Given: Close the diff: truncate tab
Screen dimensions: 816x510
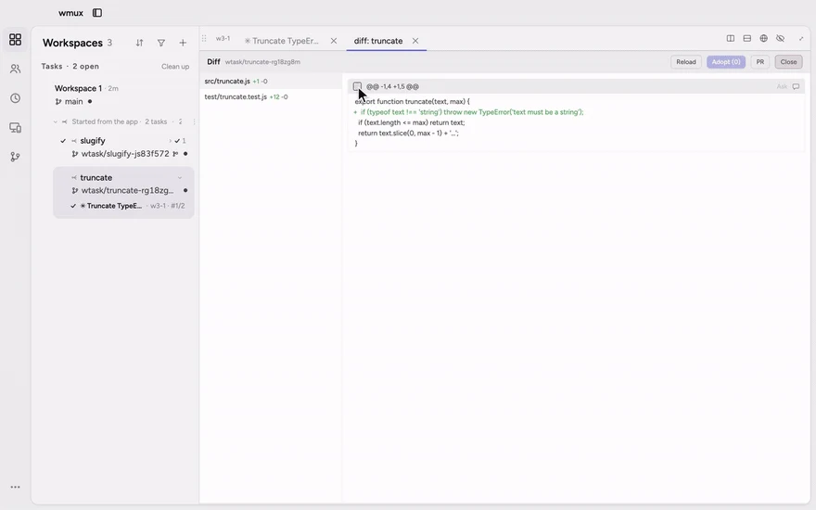Looking at the screenshot, I should pos(415,41).
